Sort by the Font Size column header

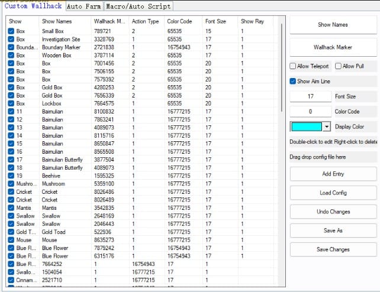tap(215, 21)
